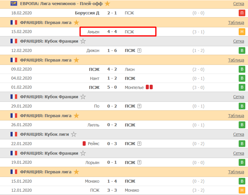This screenshot has width=248, height=195.
Task: Toggle Первая лига star above the Амьен match
Action: 76,23
